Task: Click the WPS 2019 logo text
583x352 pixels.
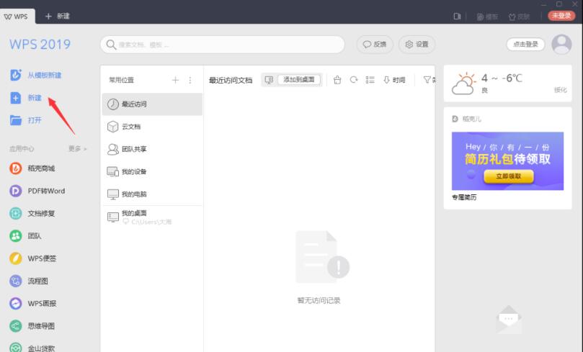Action: coord(40,45)
